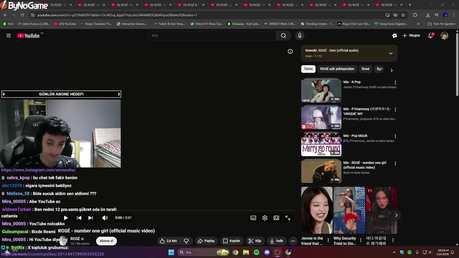Subscribe with Abone ol button
The width and height of the screenshot is (459, 258).
[106, 241]
